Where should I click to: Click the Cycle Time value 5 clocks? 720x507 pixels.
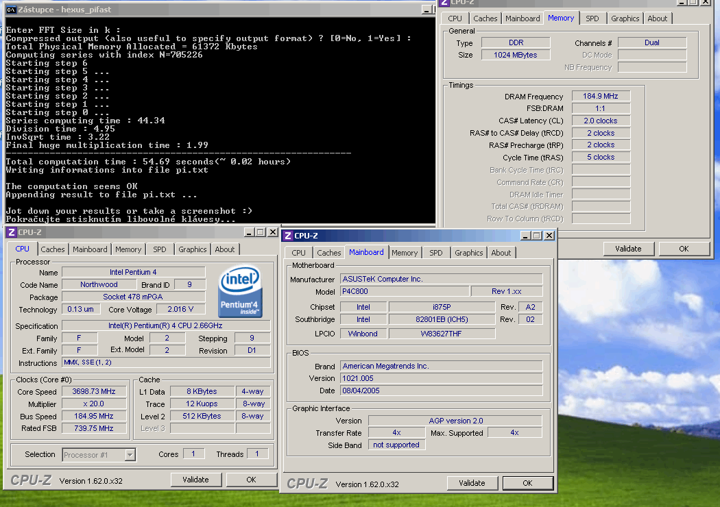click(601, 158)
